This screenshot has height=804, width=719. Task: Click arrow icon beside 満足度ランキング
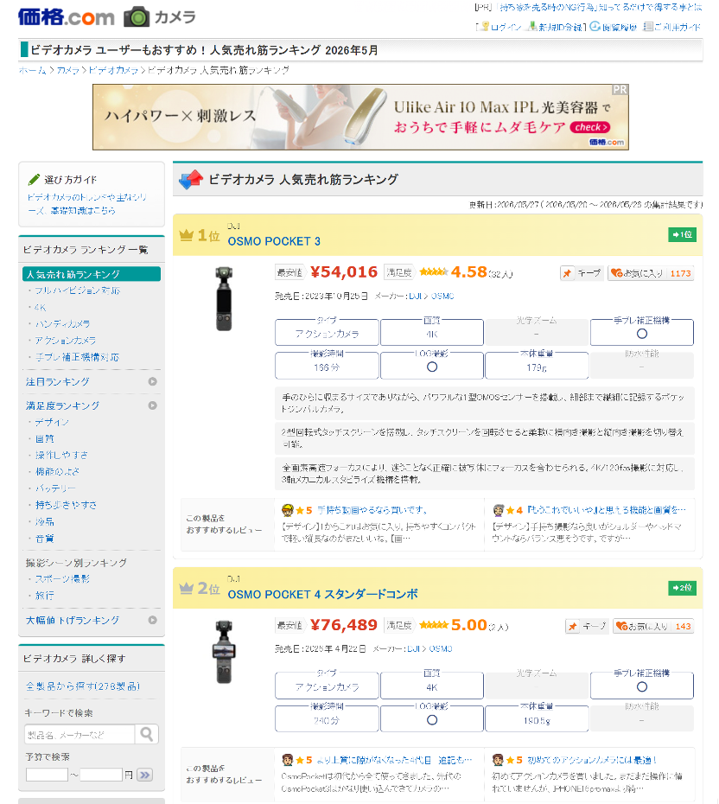(x=153, y=405)
